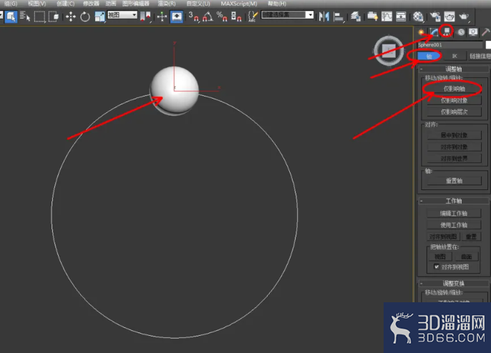The width and height of the screenshot is (491, 353).
Task: Switch to Motion command panel tab
Action: pos(461,32)
